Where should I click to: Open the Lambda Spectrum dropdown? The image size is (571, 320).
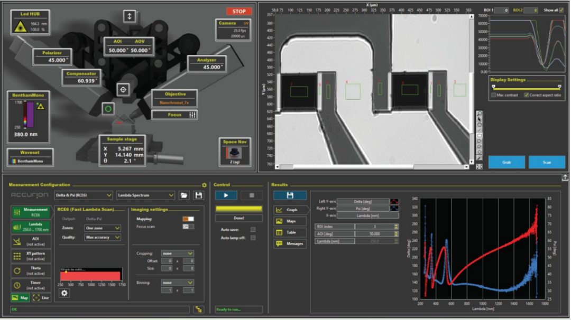(x=146, y=195)
